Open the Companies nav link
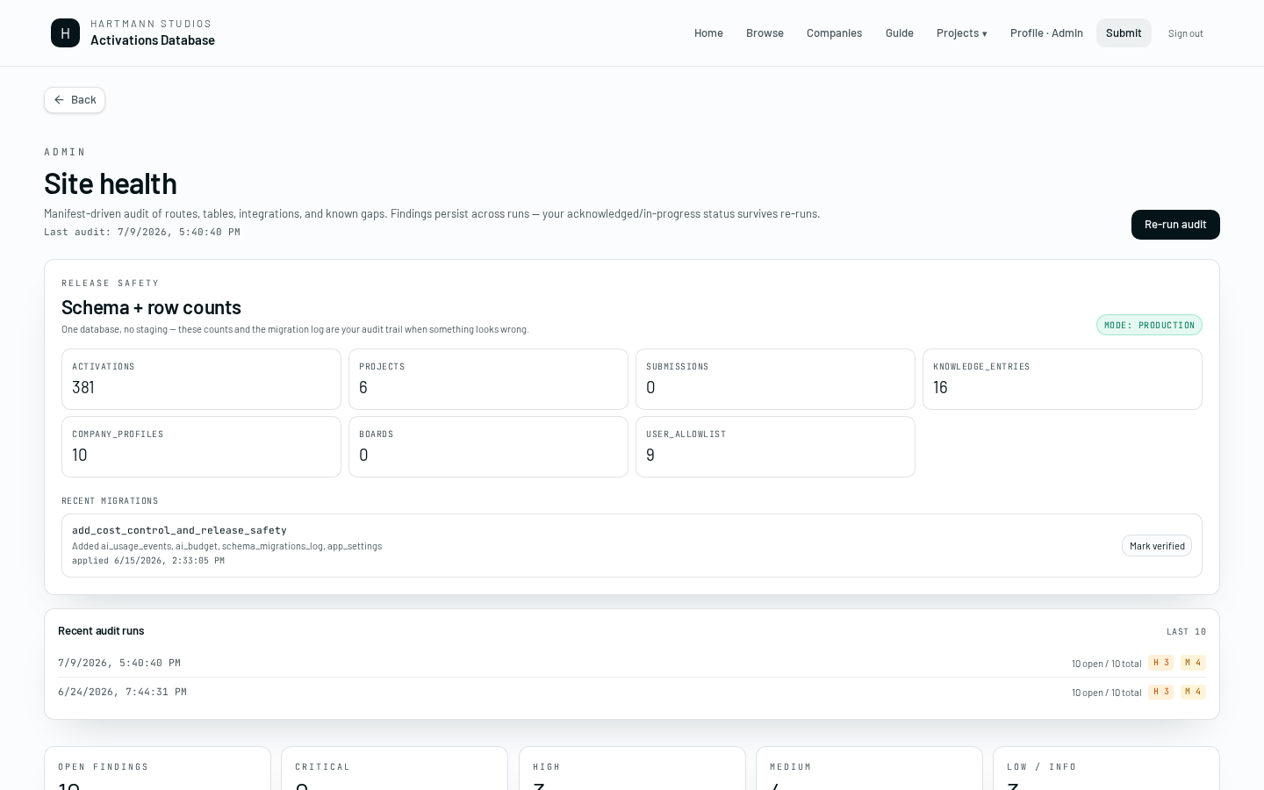This screenshot has width=1264, height=790. (x=834, y=33)
